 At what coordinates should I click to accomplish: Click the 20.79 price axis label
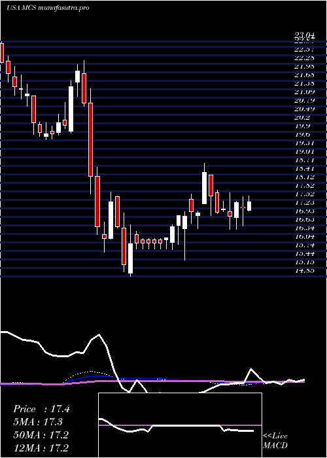[305, 101]
